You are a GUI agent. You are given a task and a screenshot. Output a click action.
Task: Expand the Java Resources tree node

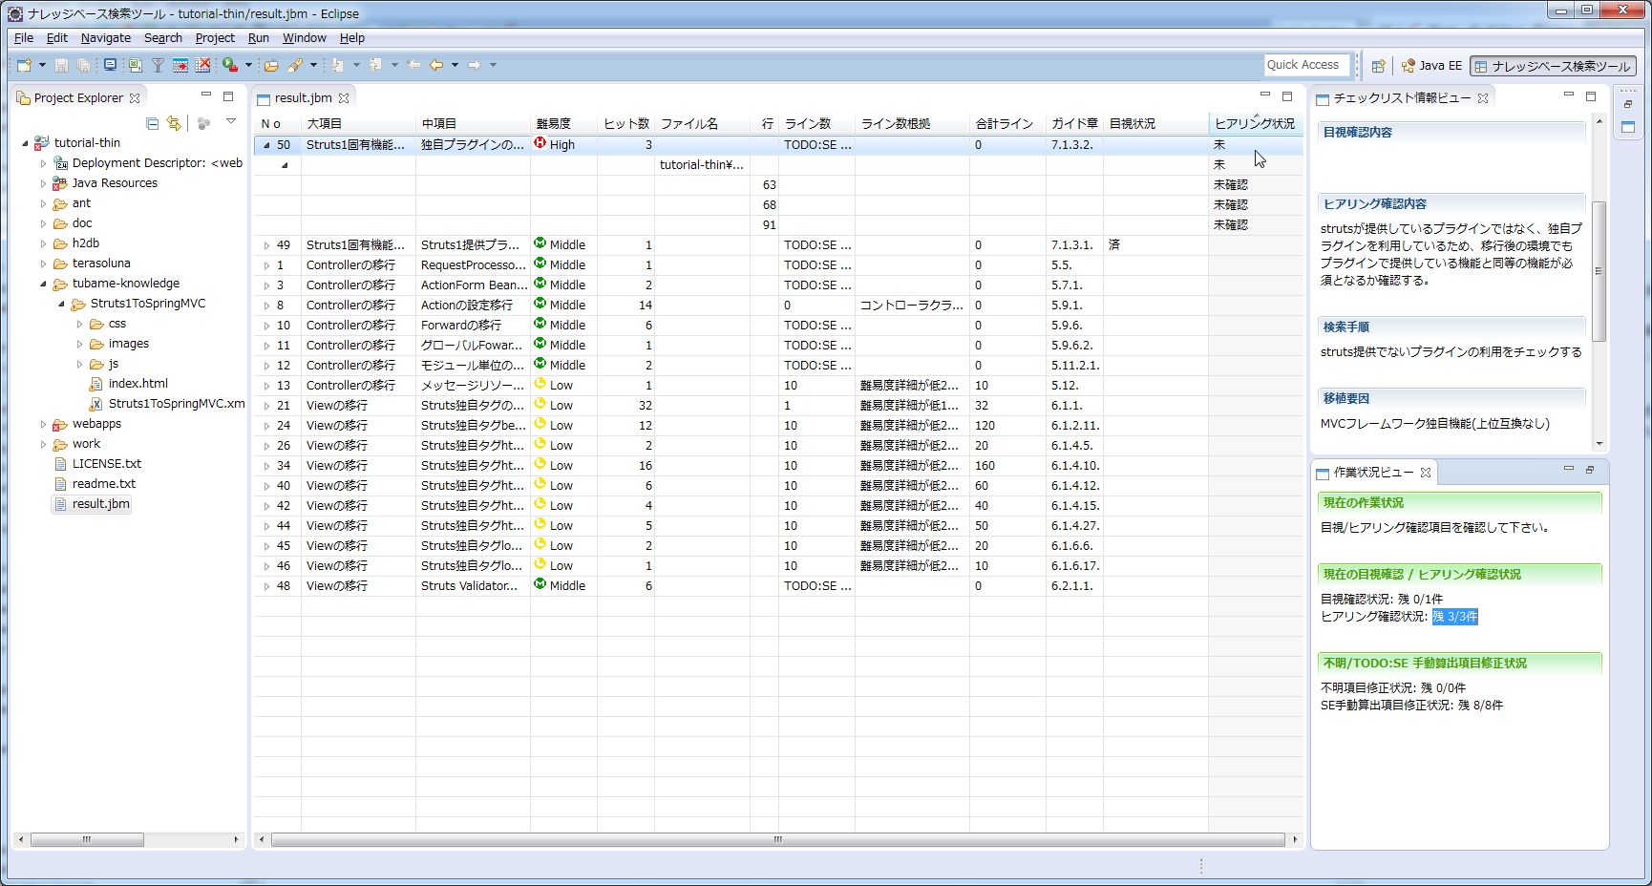[x=43, y=183]
